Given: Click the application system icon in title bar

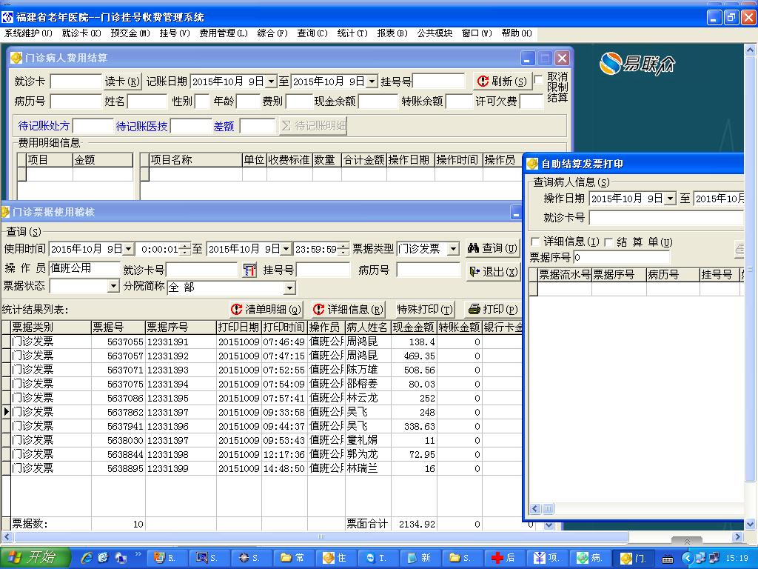Looking at the screenshot, I should coord(7,18).
